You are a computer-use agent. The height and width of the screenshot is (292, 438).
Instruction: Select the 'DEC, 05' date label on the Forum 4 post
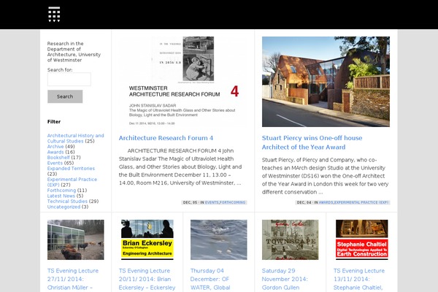(190, 202)
